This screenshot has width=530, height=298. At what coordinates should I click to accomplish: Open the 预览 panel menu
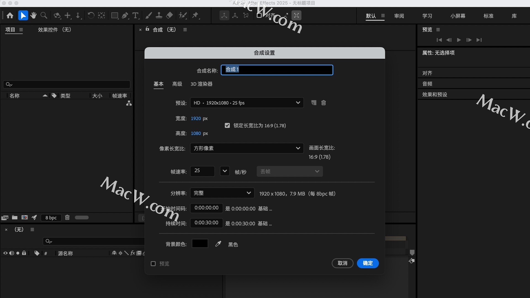(x=438, y=30)
